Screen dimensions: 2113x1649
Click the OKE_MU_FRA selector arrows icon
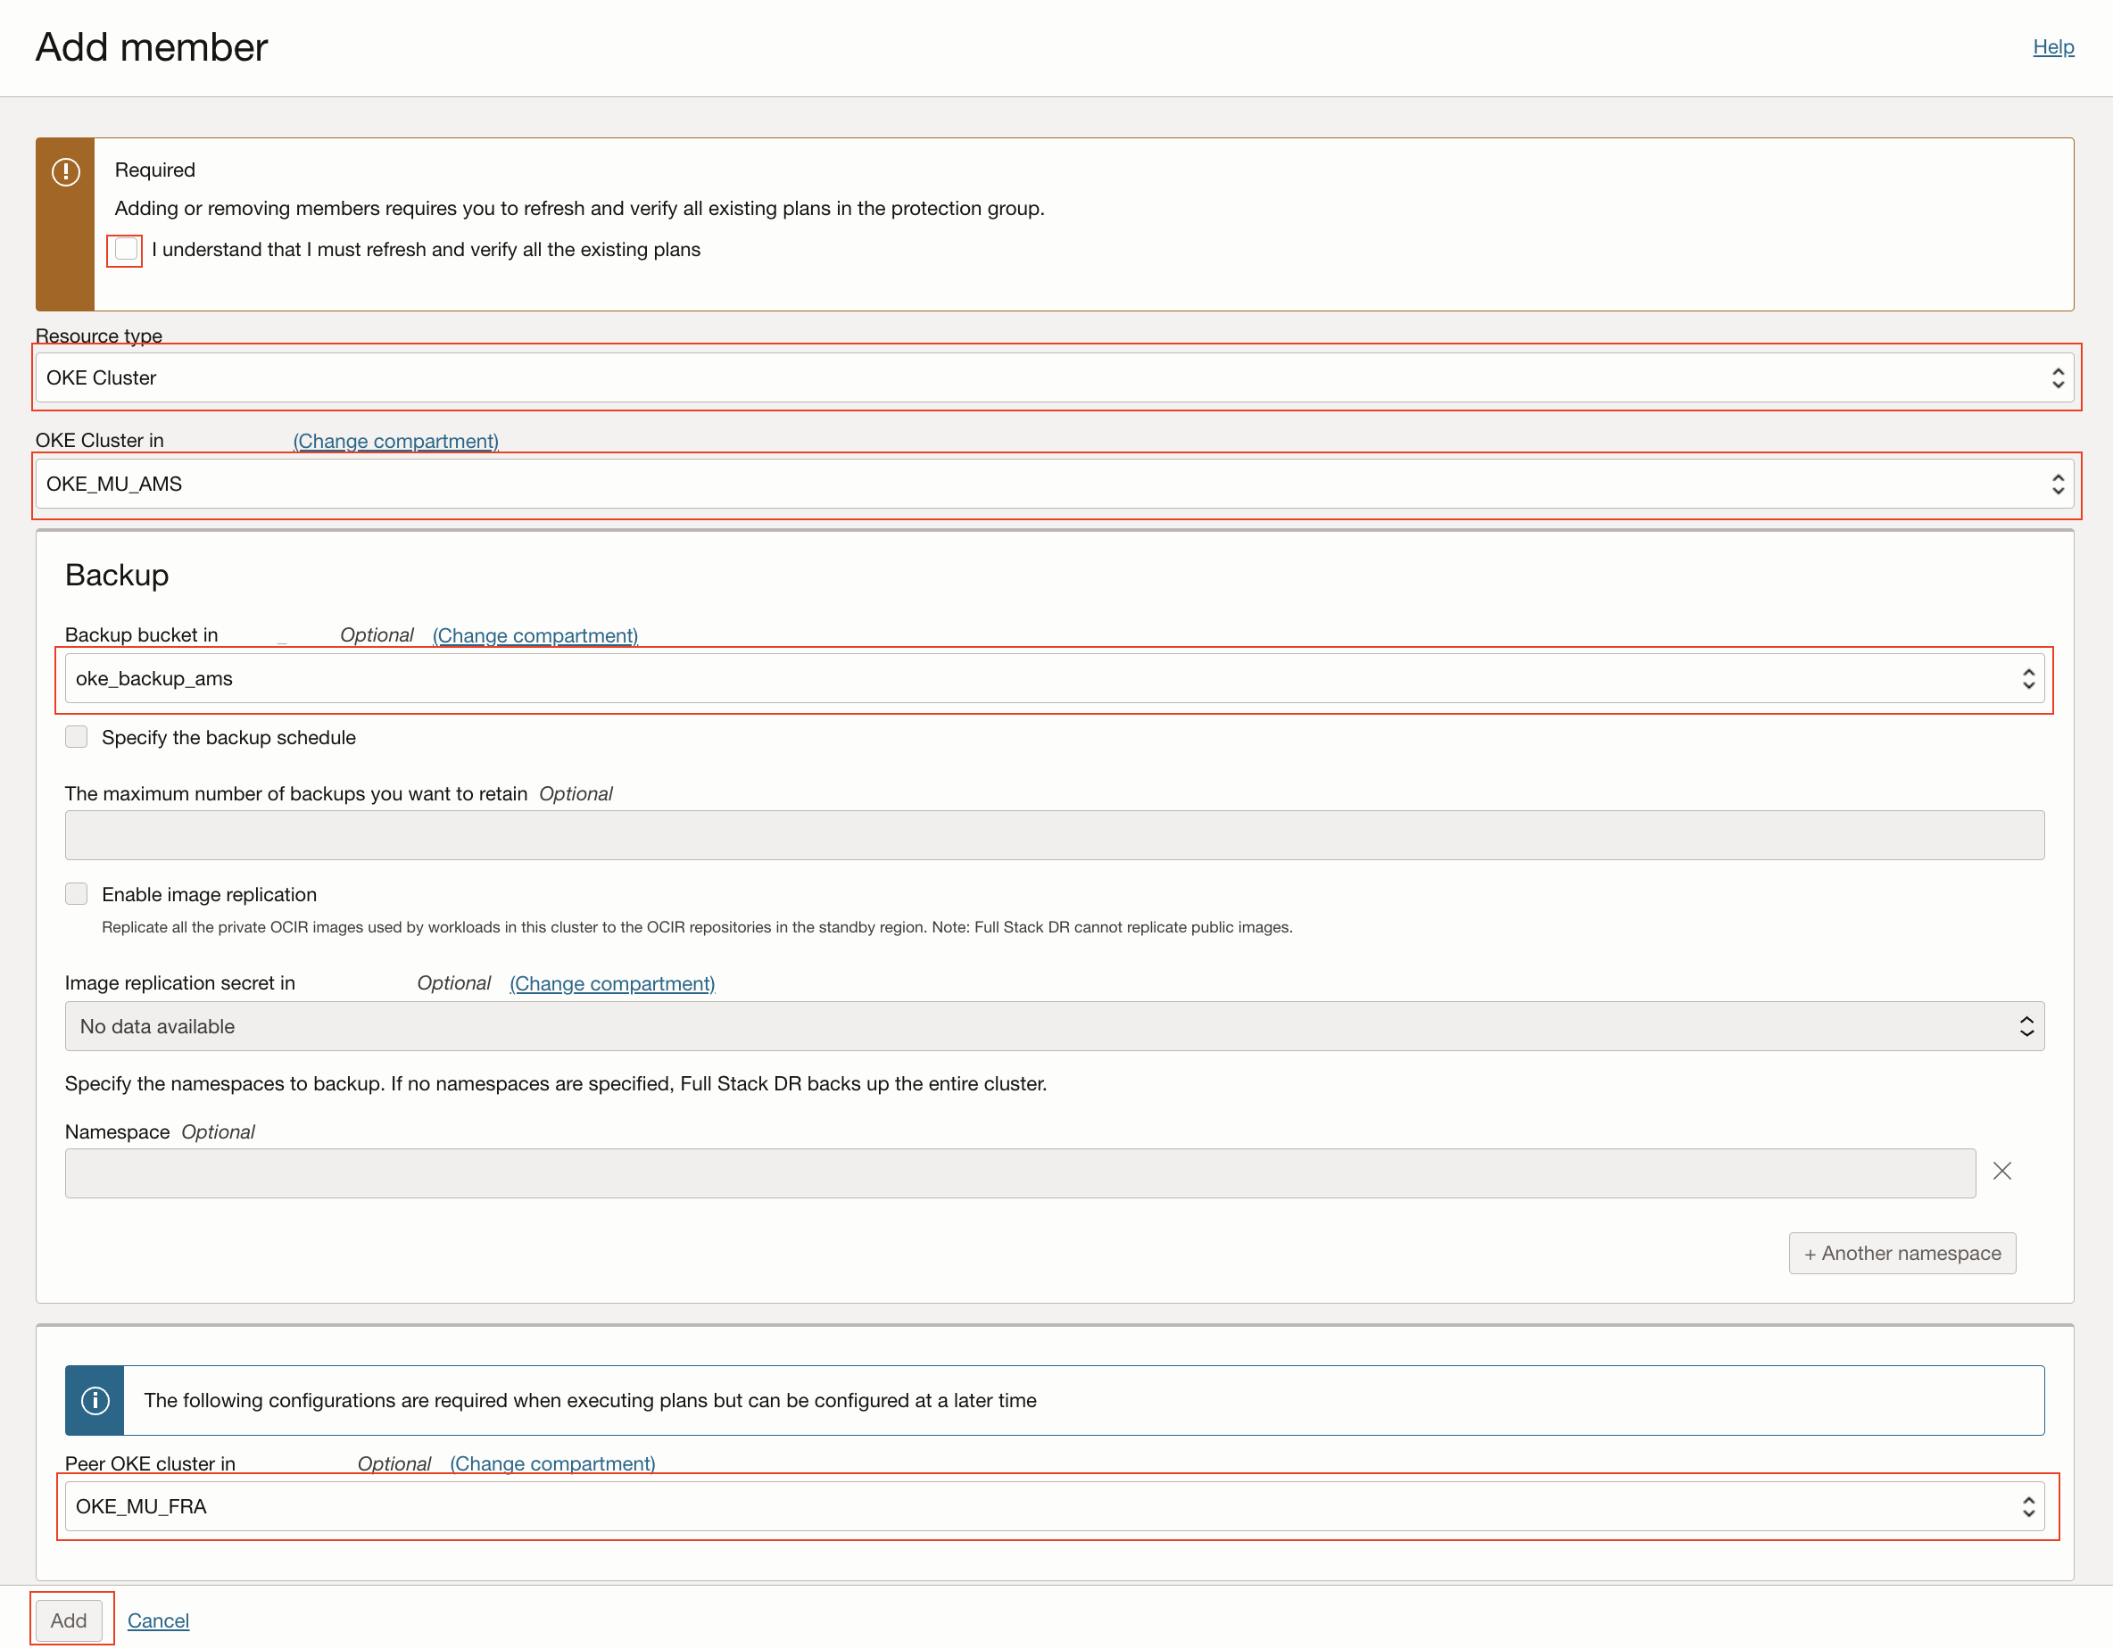click(2028, 1507)
